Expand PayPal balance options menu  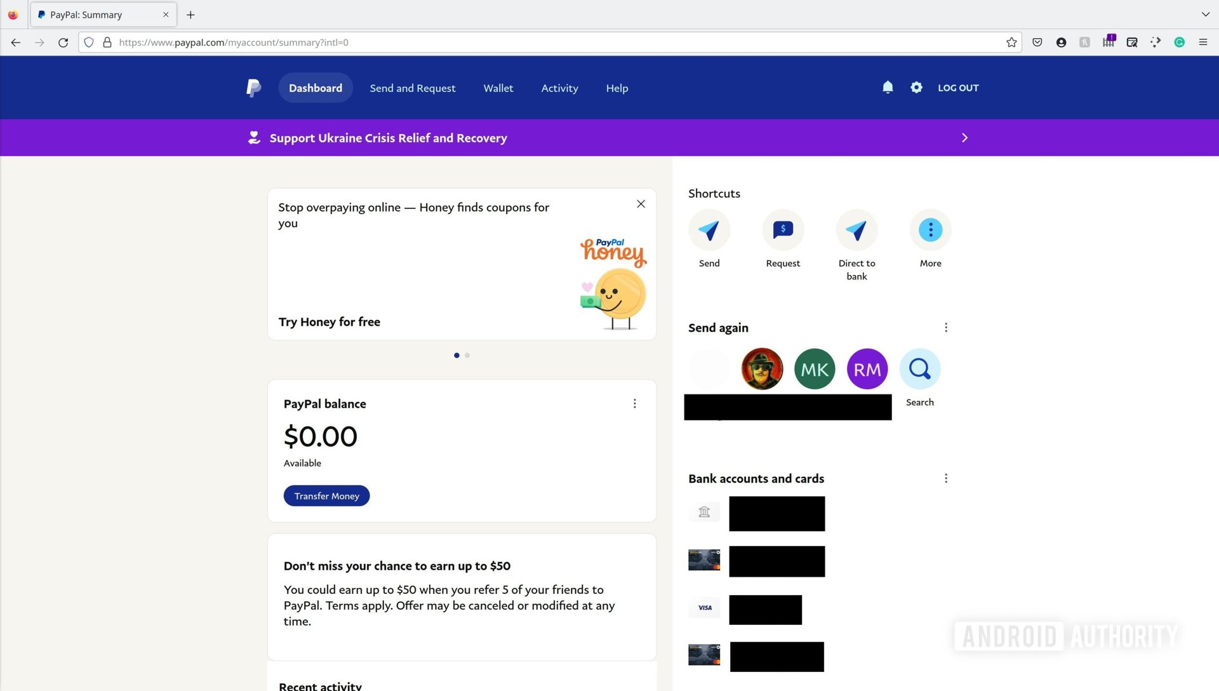pyautogui.click(x=635, y=404)
